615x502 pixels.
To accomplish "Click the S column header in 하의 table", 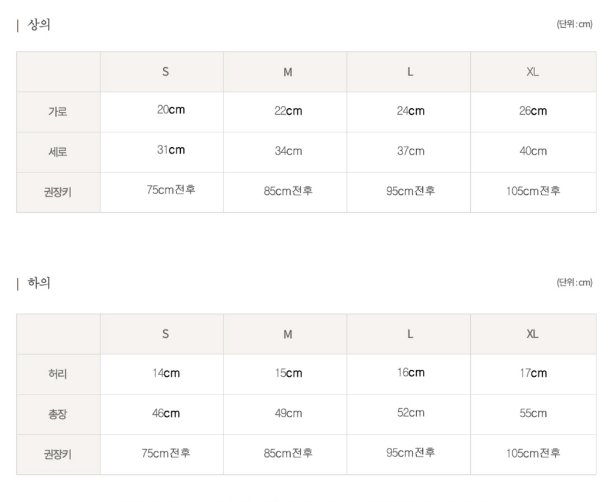I will pos(165,334).
